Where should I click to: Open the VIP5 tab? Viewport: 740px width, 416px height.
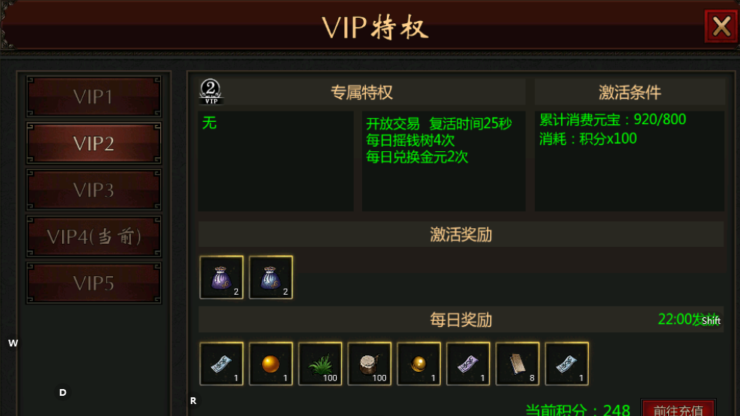pos(94,283)
